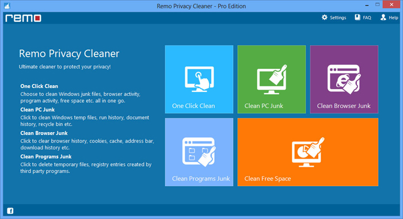Click the monitor-and-brush icon on the green tile
Viewport: 403px width, 219px height.
pos(272,79)
